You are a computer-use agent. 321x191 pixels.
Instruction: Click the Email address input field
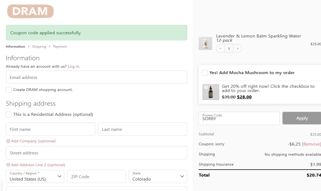tap(96, 77)
